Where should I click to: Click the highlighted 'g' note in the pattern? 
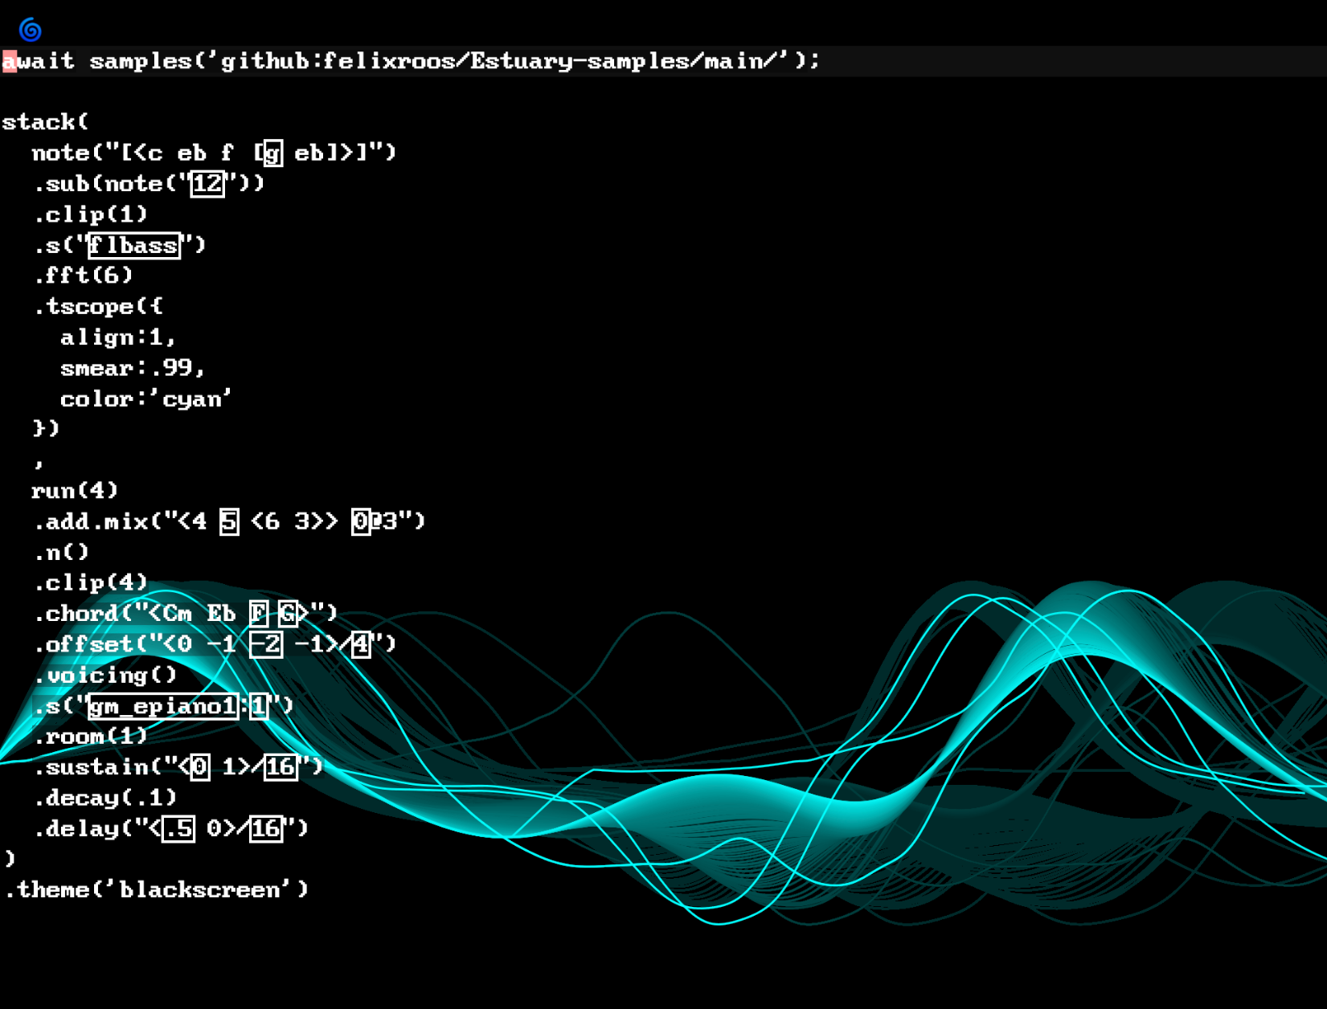coord(272,153)
